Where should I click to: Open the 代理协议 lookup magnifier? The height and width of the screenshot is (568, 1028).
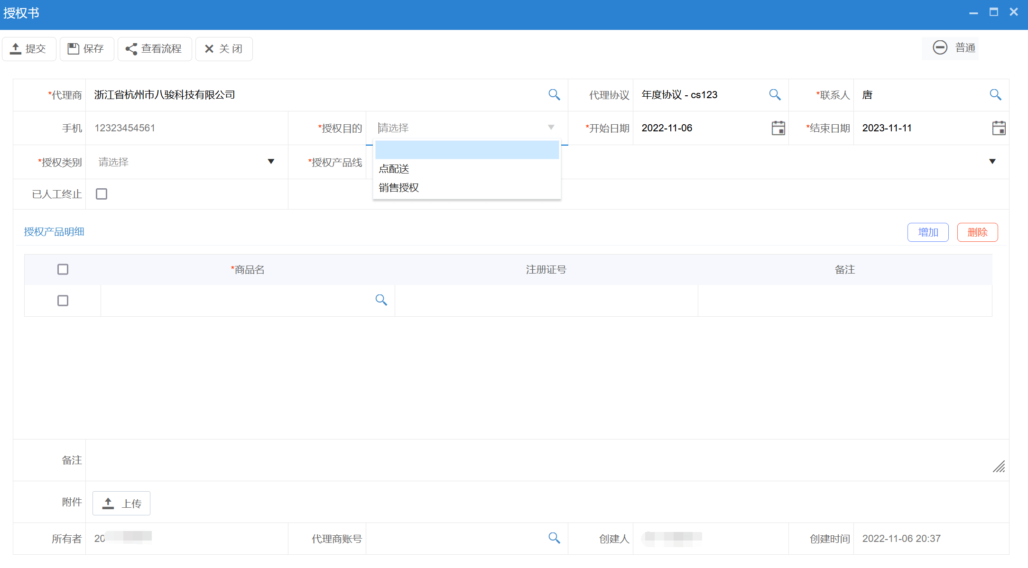point(774,94)
